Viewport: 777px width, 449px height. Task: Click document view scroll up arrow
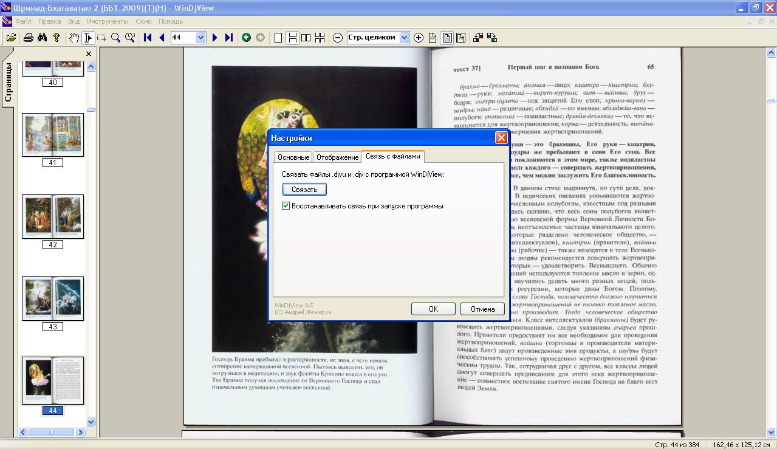click(772, 53)
